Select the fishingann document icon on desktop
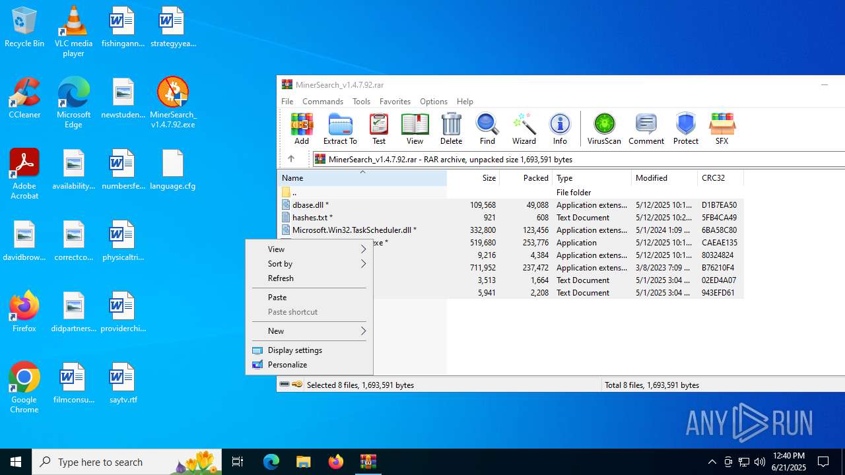The width and height of the screenshot is (845, 475). pyautogui.click(x=123, y=28)
